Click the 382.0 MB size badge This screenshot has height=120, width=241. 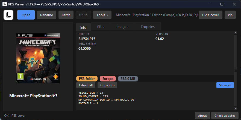coord(128,79)
